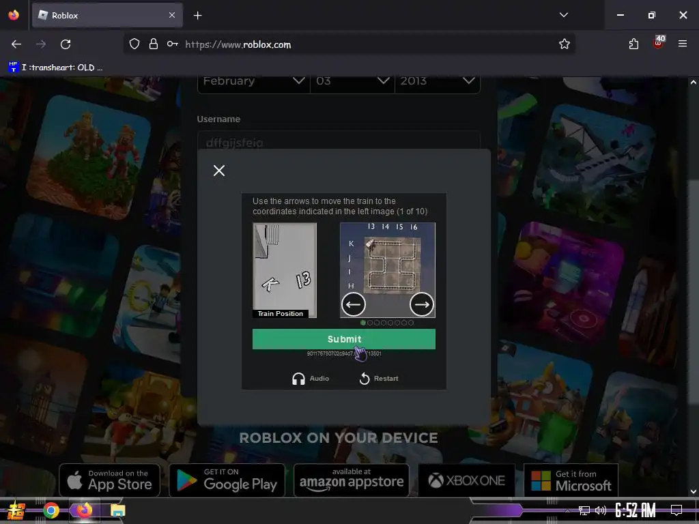Open Get it on Google Play badge
Image resolution: width=699 pixels, height=524 pixels.
pyautogui.click(x=227, y=480)
